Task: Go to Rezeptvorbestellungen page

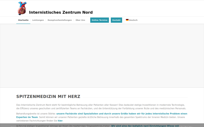Action: [x=60, y=20]
